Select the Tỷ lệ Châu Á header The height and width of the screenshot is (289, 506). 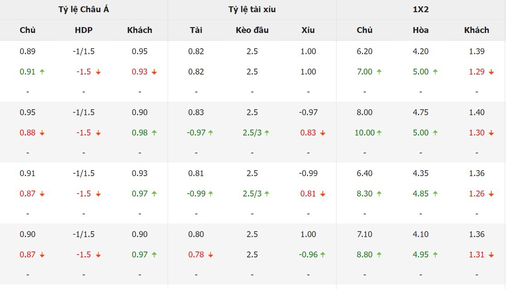coord(84,9)
